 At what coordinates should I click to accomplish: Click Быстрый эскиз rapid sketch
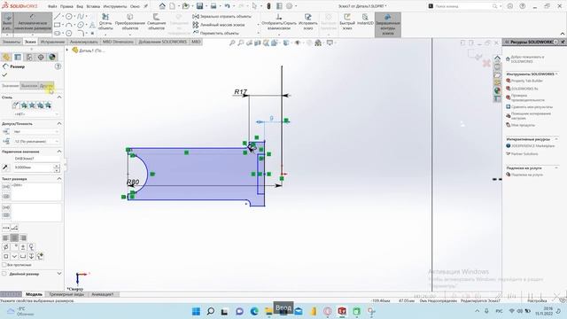[347, 21]
